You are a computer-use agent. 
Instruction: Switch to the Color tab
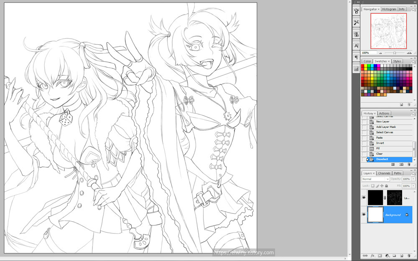pos(367,61)
